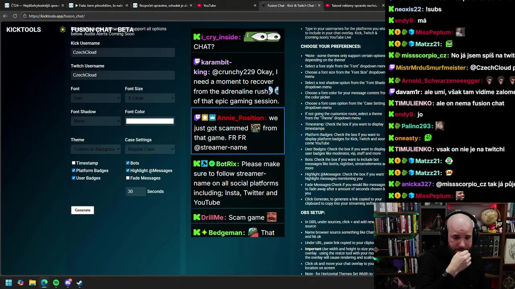The width and height of the screenshot is (515, 289).
Task: Click the Kick badge beside BotRix
Action: point(197,164)
